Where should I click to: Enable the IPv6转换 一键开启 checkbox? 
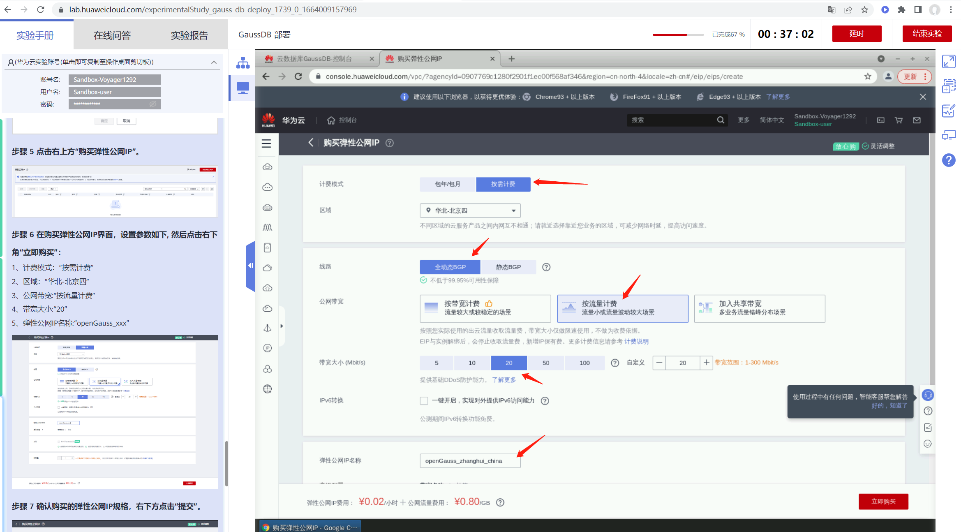(x=424, y=400)
